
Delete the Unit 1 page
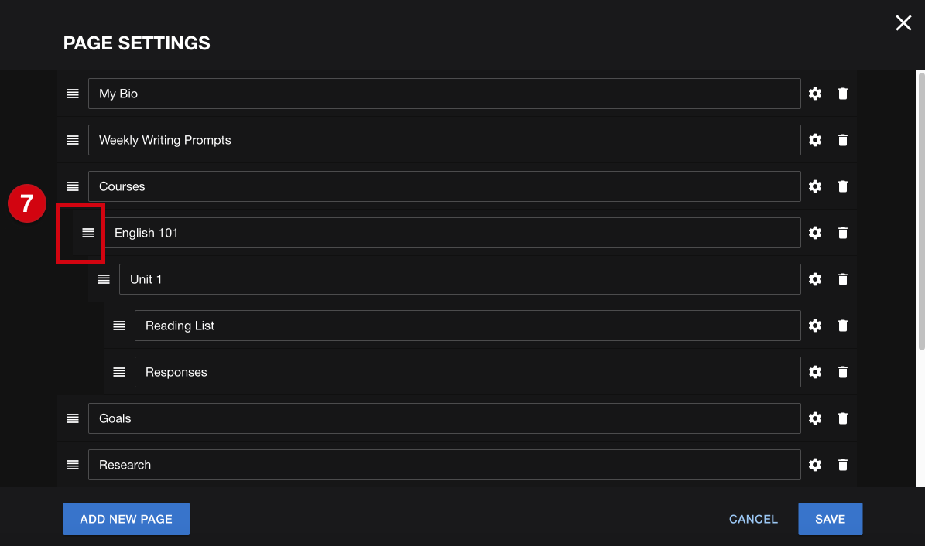pos(842,279)
